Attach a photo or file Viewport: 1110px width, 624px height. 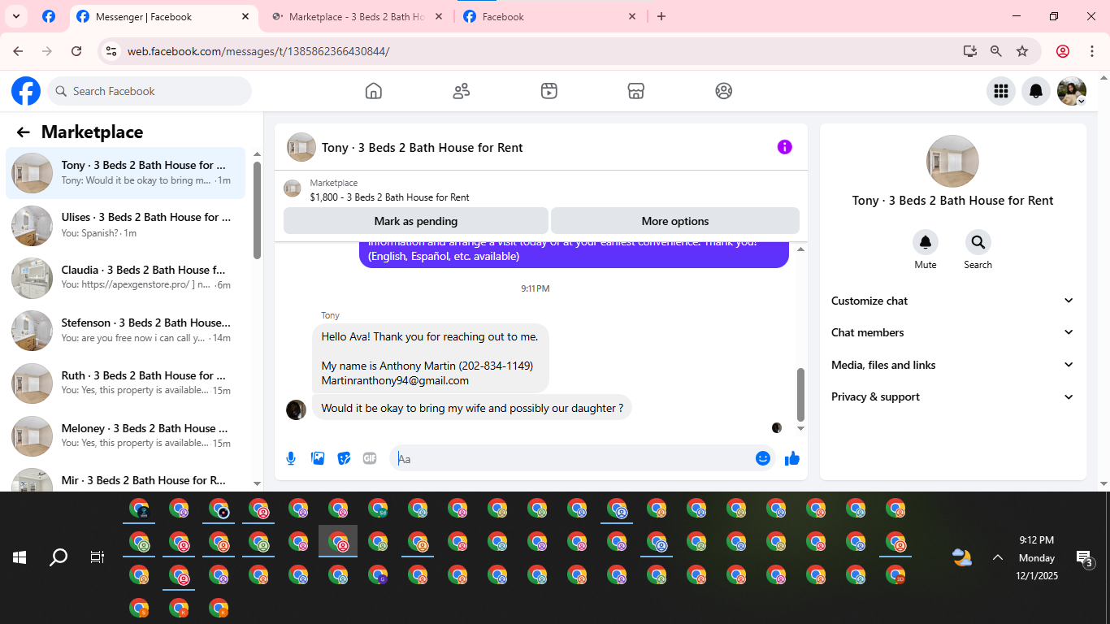pyautogui.click(x=318, y=458)
